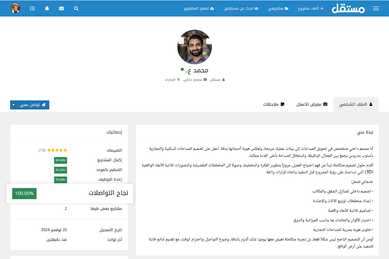Viewport: 389px width, 259px height.
Task: Click the 99.00% إكمال المشاريع badge
Action: pos(61,160)
